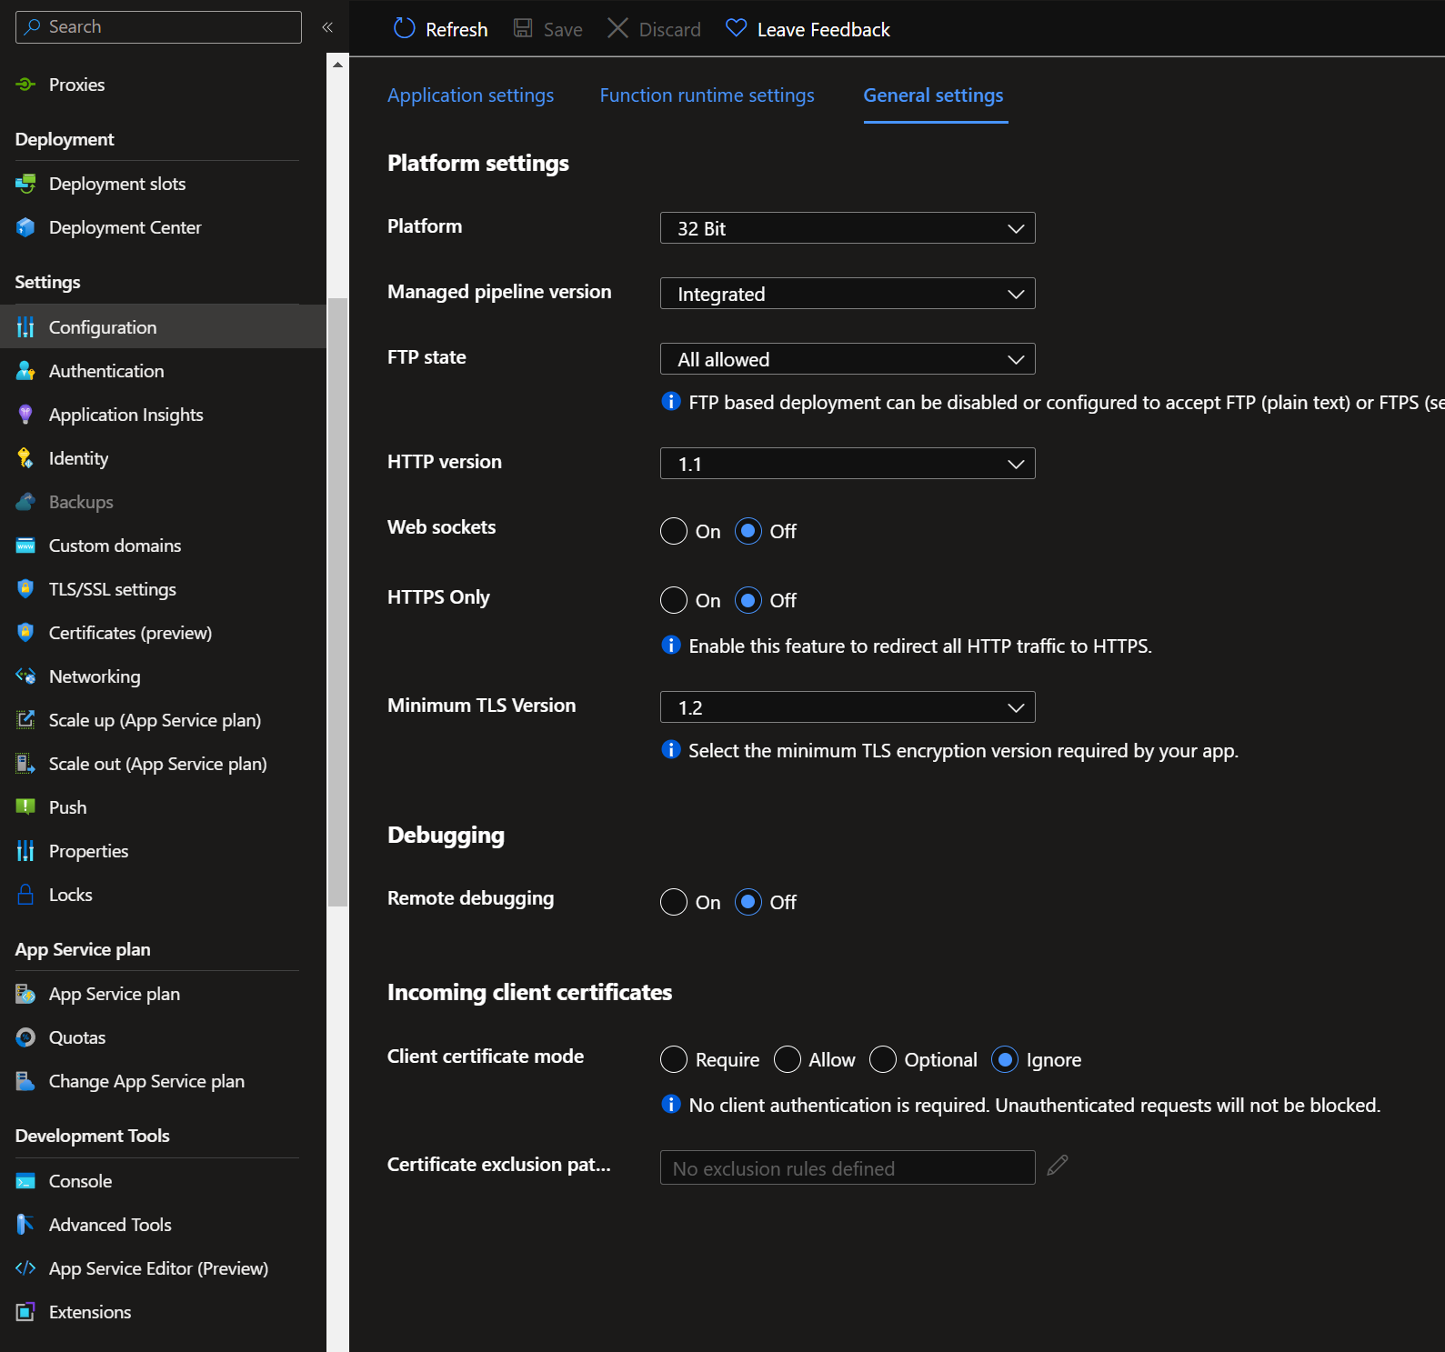This screenshot has height=1352, width=1445.
Task: Click the Proxies icon in sidebar
Action: 25,85
